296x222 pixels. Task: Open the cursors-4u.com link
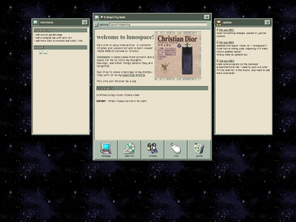(127, 101)
